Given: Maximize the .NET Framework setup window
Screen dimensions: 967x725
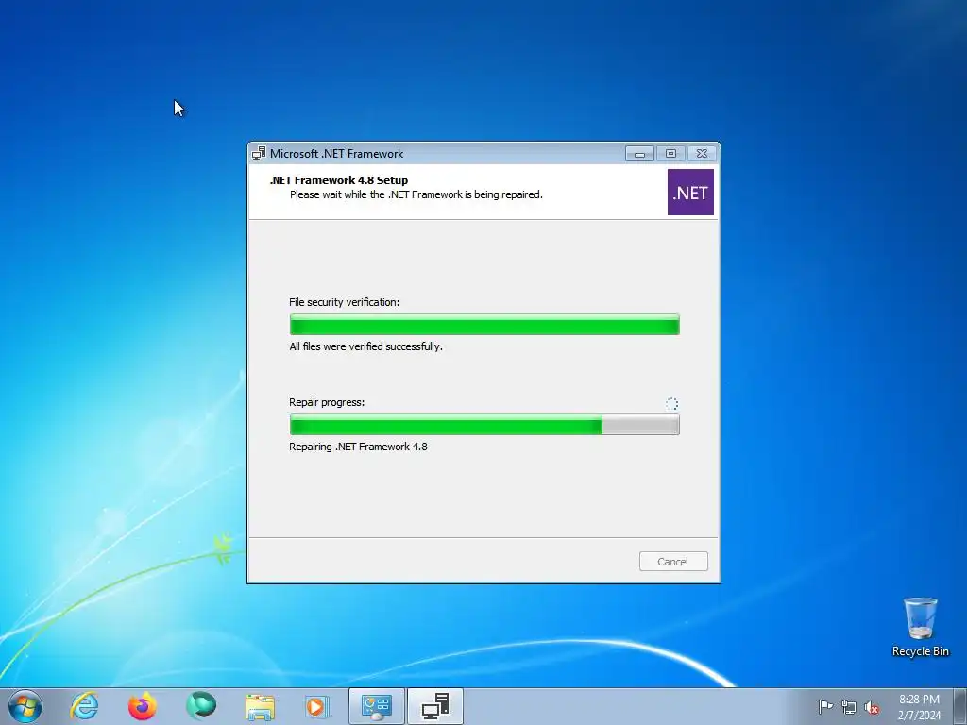Looking at the screenshot, I should click(x=670, y=154).
